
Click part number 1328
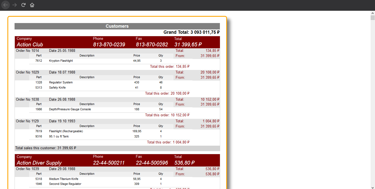click(x=39, y=82)
